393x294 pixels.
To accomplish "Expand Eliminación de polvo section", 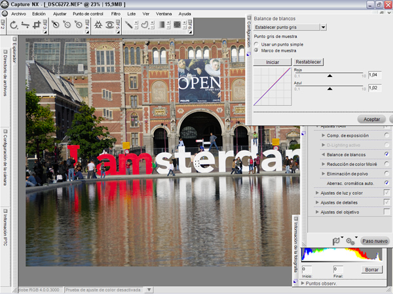I will (324, 174).
